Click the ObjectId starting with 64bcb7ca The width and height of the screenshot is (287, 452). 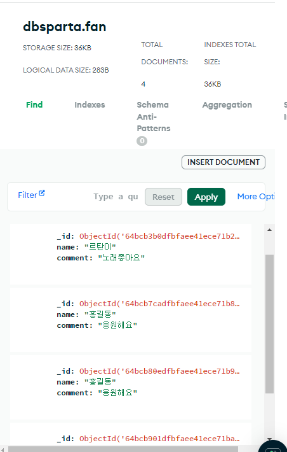[159, 304]
